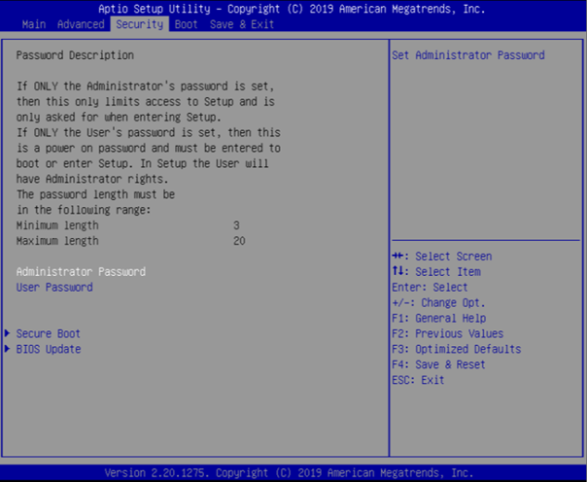Go to the Boot tab

(x=185, y=23)
